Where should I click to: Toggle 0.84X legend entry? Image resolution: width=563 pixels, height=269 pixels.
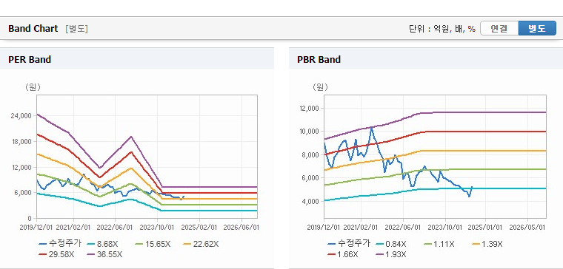point(391,244)
